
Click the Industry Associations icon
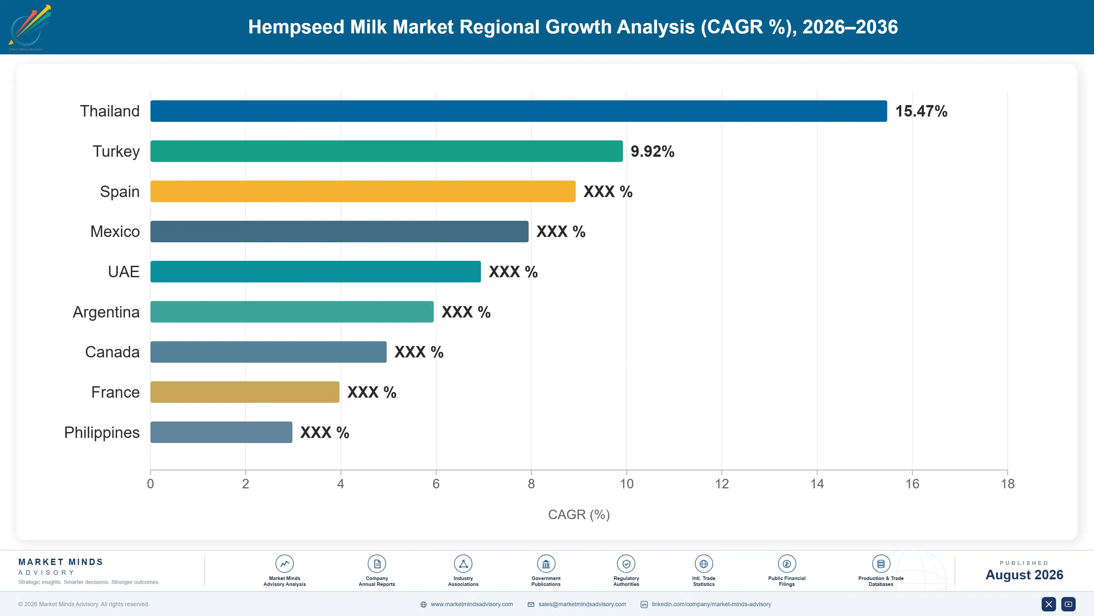463,564
